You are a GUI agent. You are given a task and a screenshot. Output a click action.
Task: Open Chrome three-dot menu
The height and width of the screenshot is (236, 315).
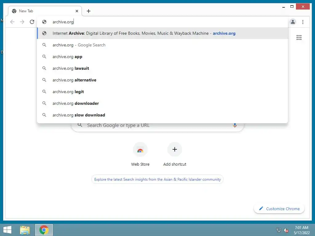[303, 22]
